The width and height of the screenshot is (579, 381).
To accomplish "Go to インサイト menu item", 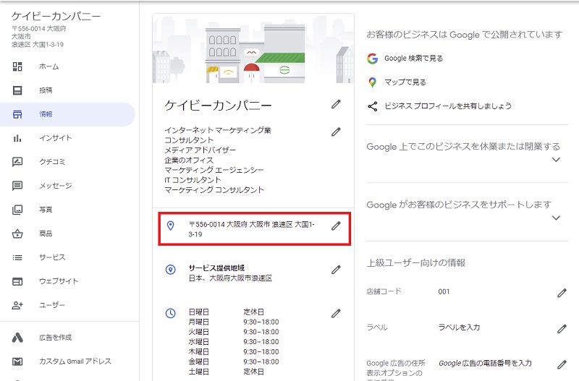I will pyautogui.click(x=67, y=138).
